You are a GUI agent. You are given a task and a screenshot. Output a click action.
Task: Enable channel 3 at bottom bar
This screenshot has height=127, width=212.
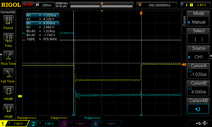76,124
